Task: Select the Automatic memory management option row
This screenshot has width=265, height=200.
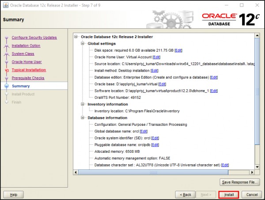Action: [132, 158]
